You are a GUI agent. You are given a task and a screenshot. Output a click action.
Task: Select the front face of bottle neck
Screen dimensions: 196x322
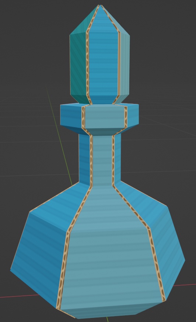pos(102,160)
